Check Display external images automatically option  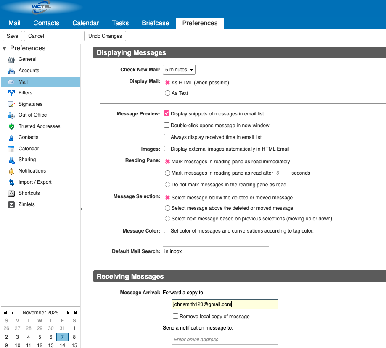(167, 149)
